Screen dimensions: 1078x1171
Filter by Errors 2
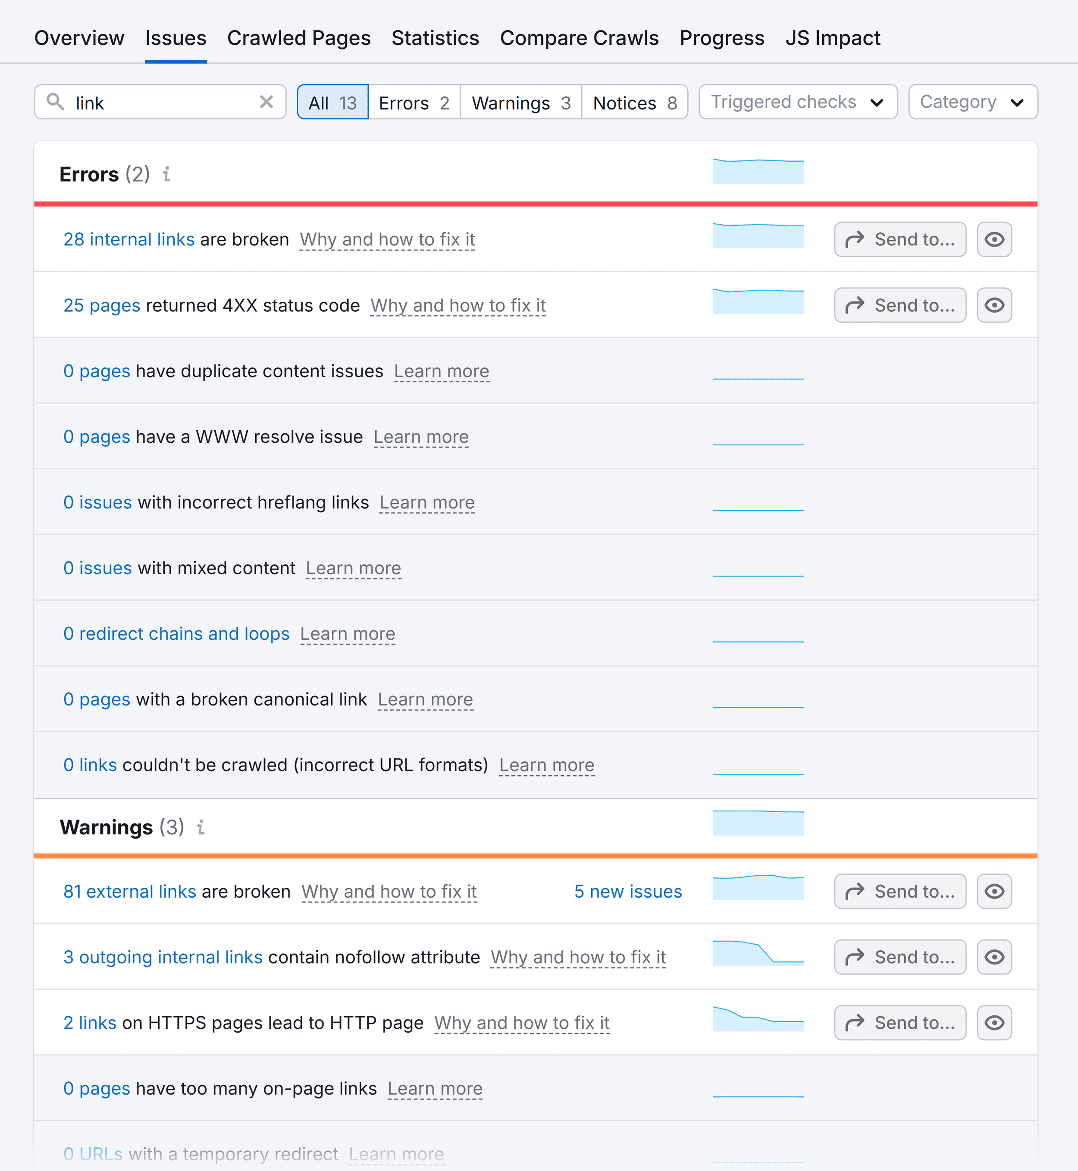click(414, 102)
